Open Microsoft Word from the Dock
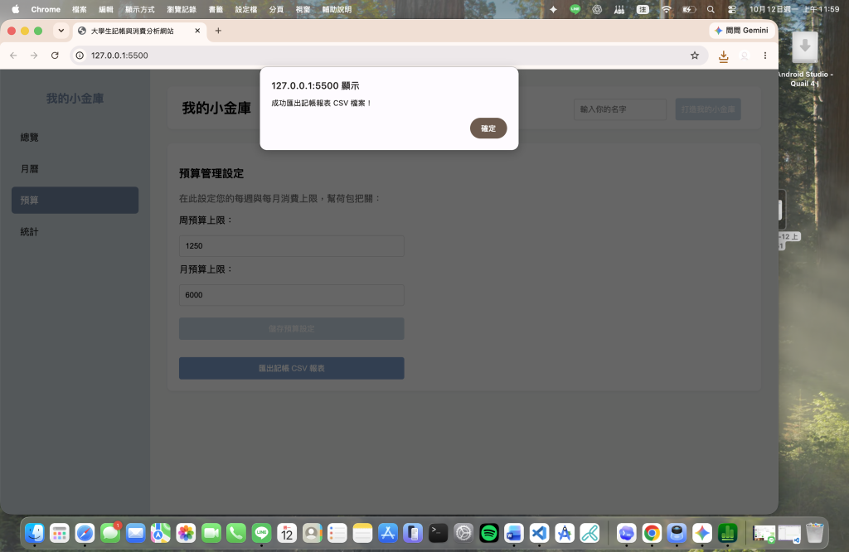The image size is (849, 552). coord(514,533)
